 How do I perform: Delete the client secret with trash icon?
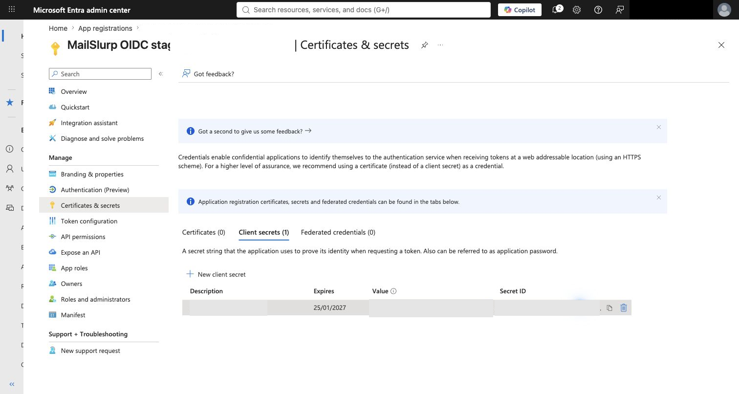point(623,308)
